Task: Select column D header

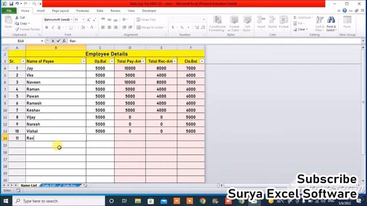Action: (130, 47)
